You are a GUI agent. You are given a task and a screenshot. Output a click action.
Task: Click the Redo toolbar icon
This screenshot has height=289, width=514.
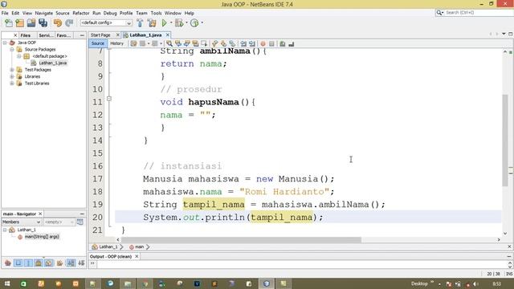tap(69, 23)
